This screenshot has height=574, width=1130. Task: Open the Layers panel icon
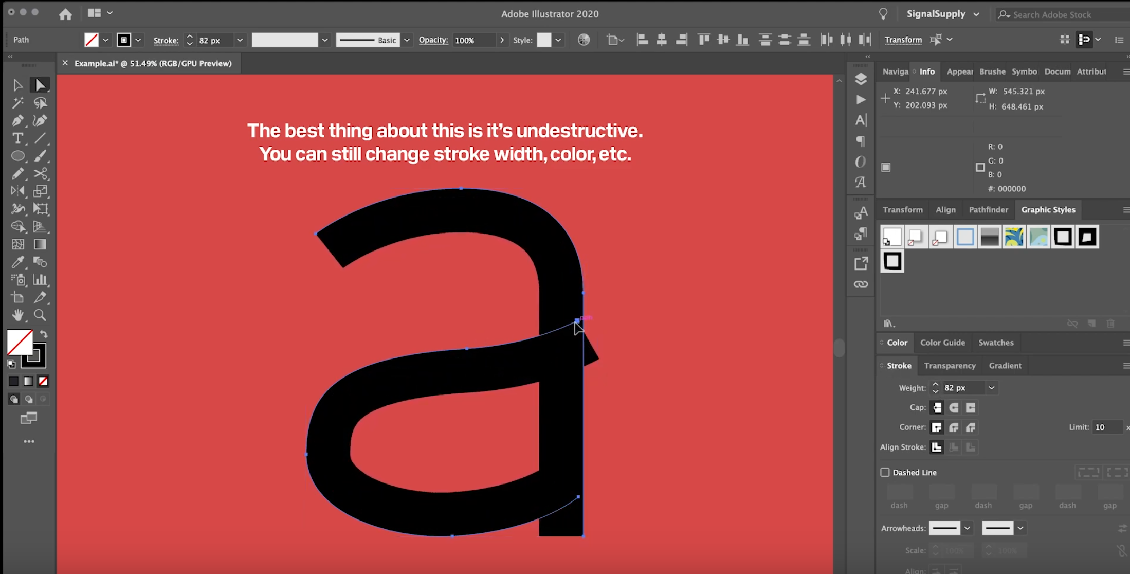click(x=861, y=79)
